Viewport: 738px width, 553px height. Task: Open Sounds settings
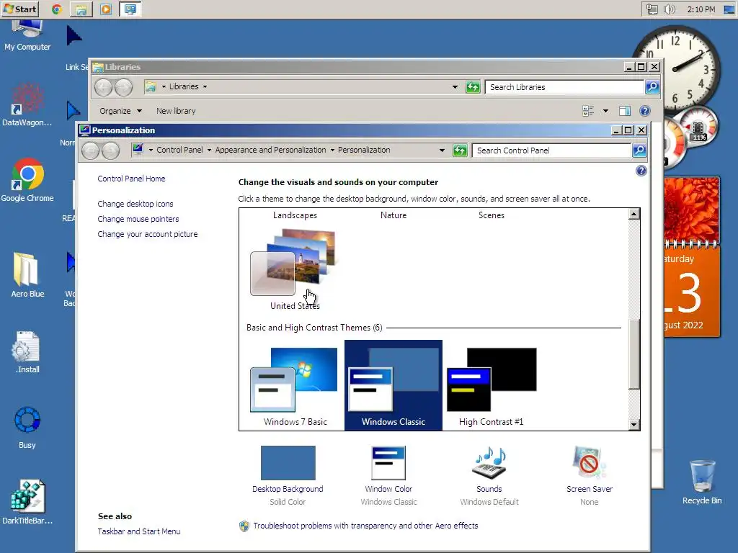point(489,476)
